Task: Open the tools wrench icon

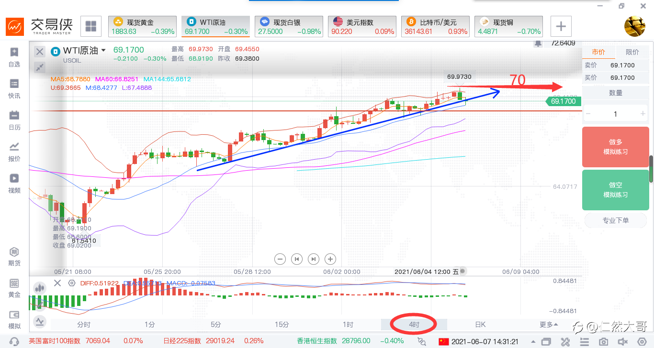Action: click(565, 341)
